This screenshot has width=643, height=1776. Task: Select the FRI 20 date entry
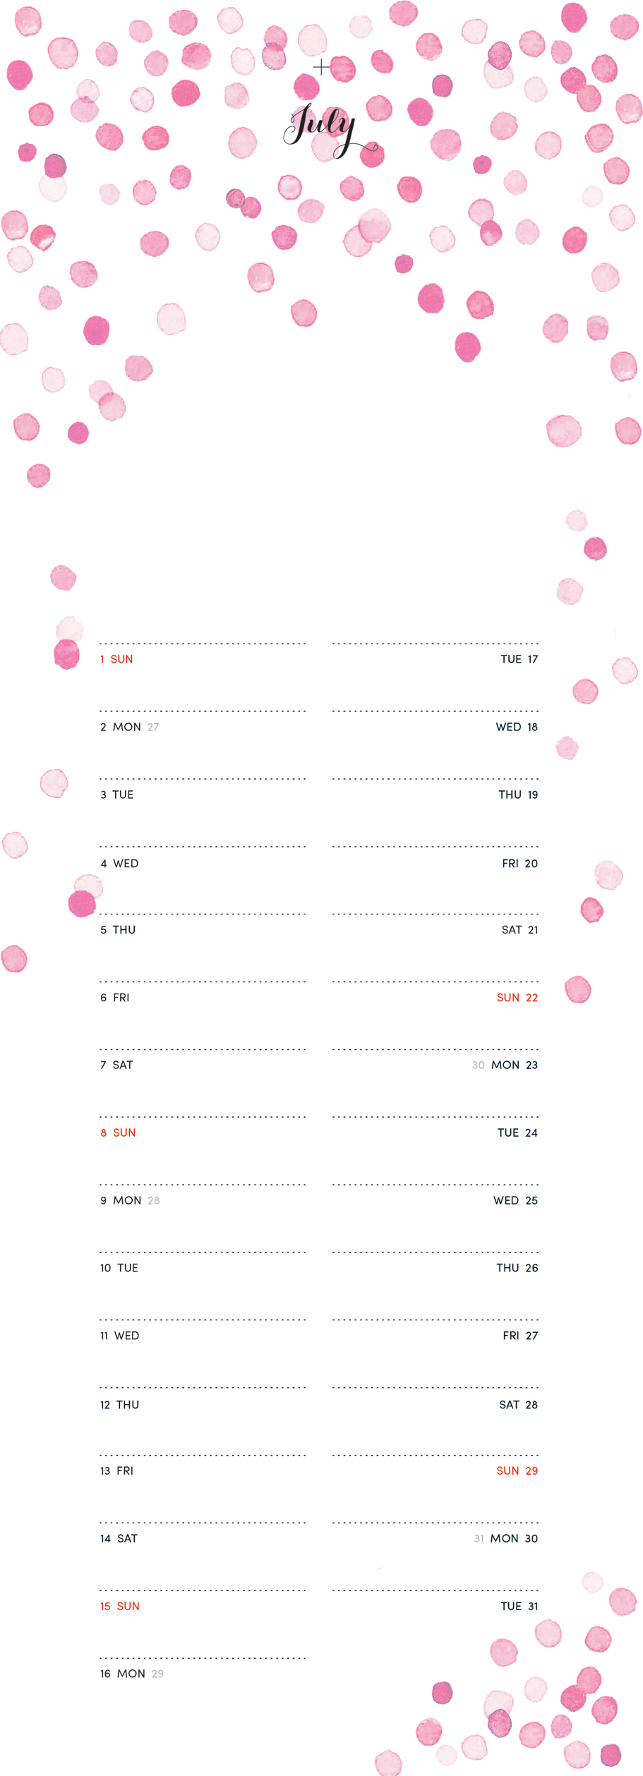point(520,864)
